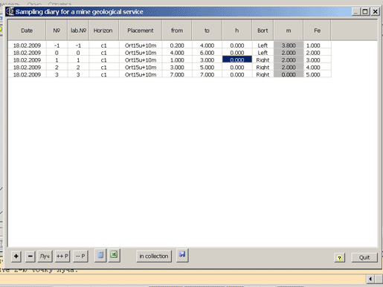Open help via yellow question icon
Screen dimensions: 383x287
[x=340, y=258]
